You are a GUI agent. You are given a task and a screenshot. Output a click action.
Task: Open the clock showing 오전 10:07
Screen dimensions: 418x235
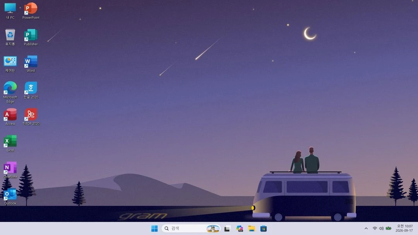(404, 228)
